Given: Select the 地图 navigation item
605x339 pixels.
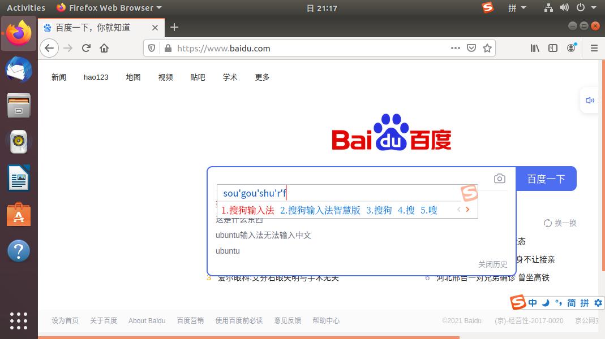Looking at the screenshot, I should tap(133, 77).
